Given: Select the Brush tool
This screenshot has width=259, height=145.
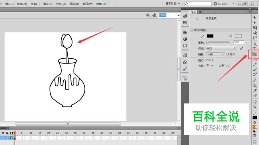Looking at the screenshot, I should pos(255,70).
